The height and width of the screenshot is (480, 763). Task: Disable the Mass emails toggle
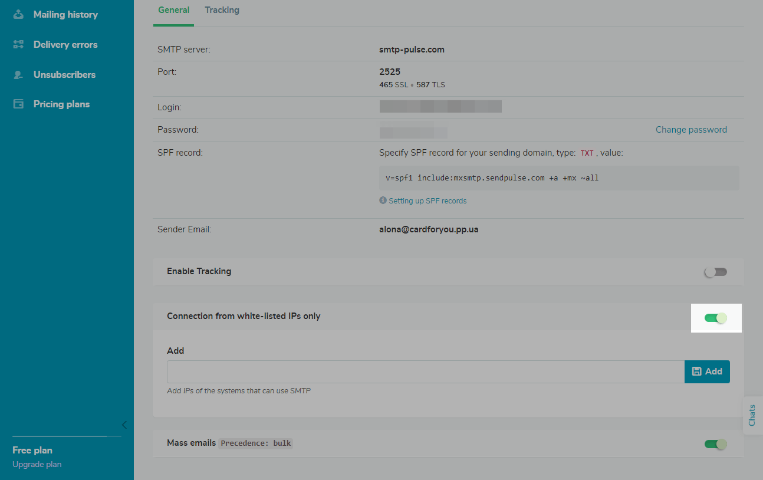tap(716, 444)
